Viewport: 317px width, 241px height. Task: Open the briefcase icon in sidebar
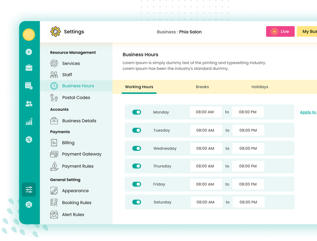[29, 68]
